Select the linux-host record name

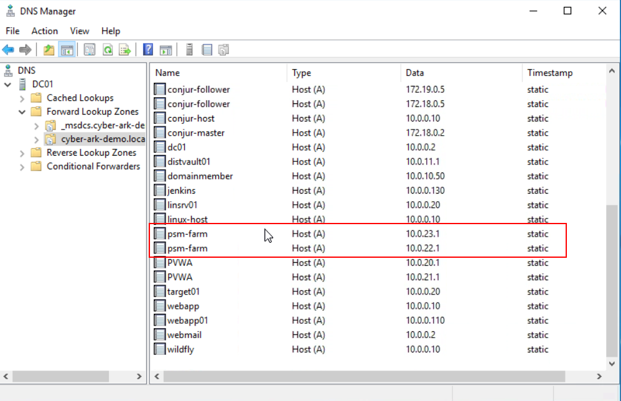pos(187,220)
